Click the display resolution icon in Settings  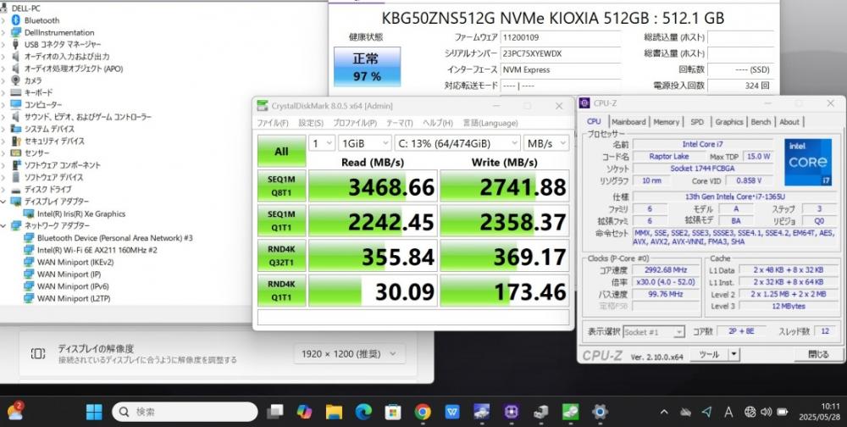click(x=38, y=354)
